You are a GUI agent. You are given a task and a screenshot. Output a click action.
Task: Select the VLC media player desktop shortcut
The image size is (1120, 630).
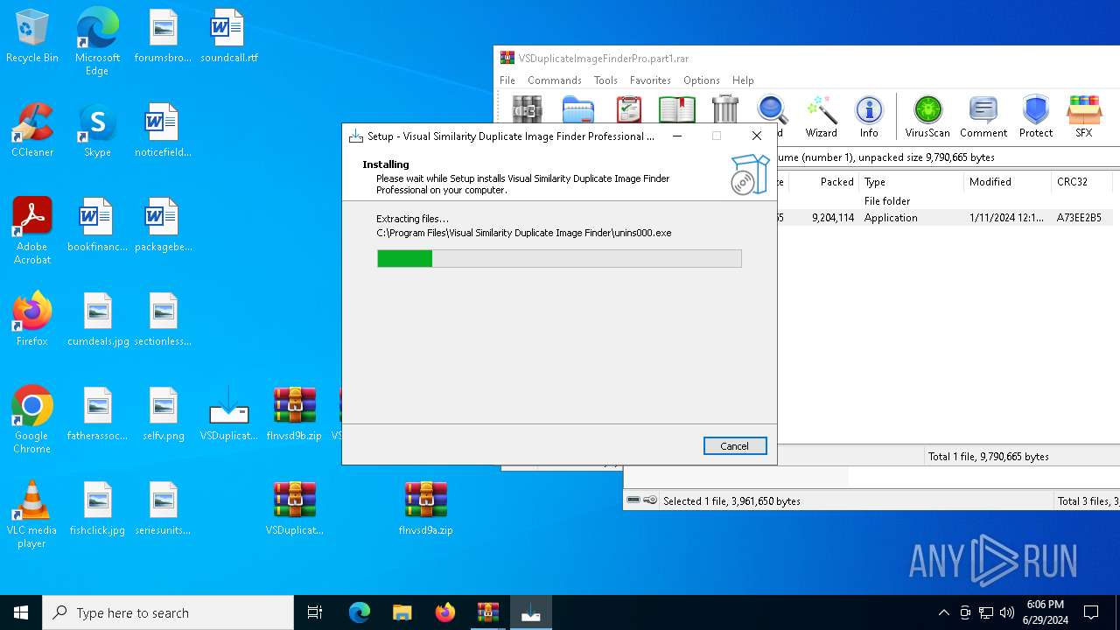(32, 514)
